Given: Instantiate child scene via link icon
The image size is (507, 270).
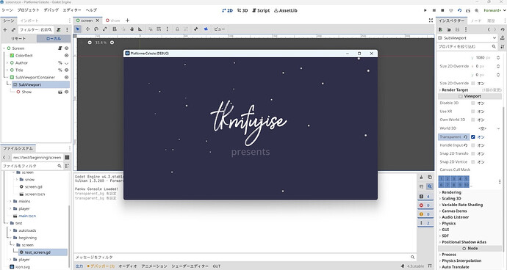Looking at the screenshot, I should [x=13, y=29].
